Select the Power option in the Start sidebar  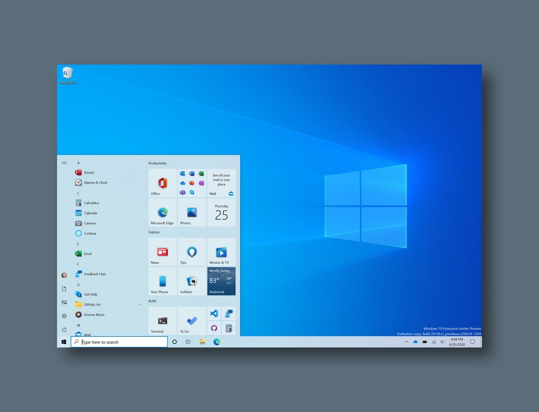[64, 329]
